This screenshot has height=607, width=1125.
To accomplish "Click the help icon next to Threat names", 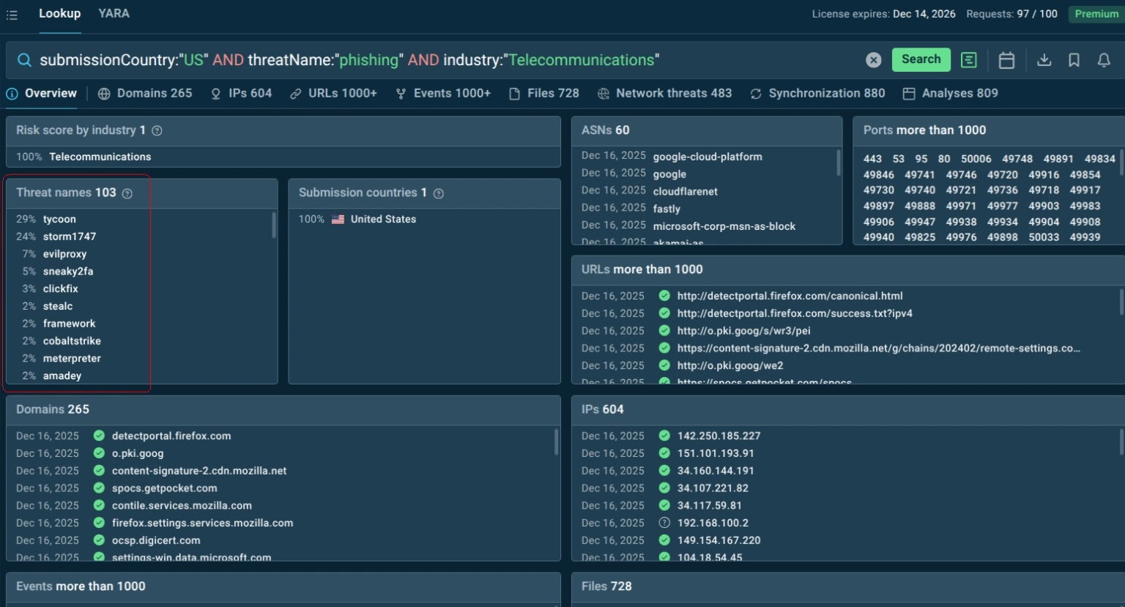I will 127,193.
